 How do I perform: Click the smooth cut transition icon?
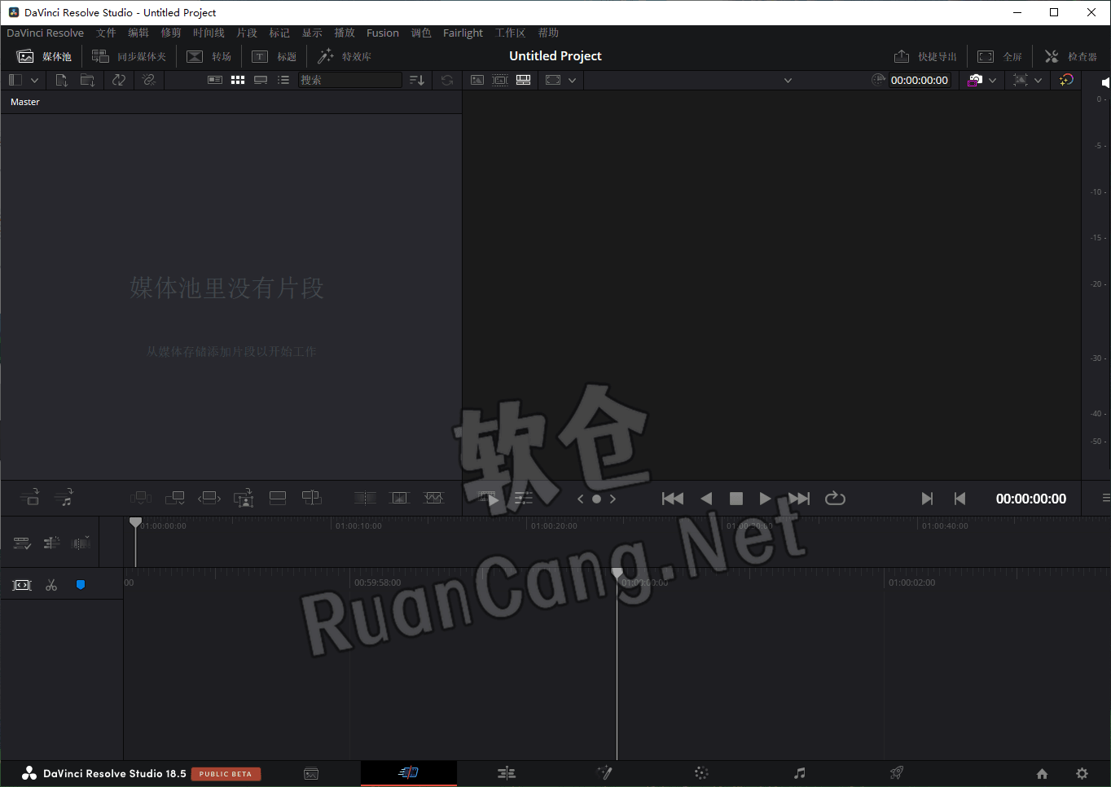pyautogui.click(x=434, y=498)
